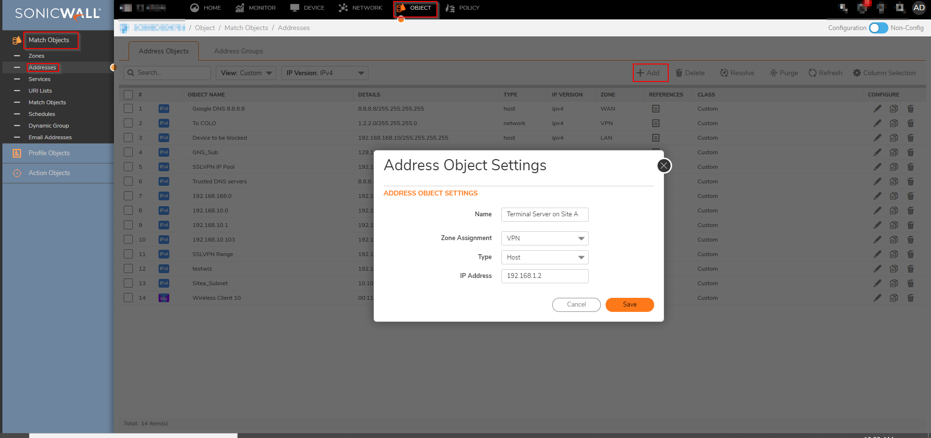
Task: Click the Resolve toolbar icon
Action: tap(724, 73)
